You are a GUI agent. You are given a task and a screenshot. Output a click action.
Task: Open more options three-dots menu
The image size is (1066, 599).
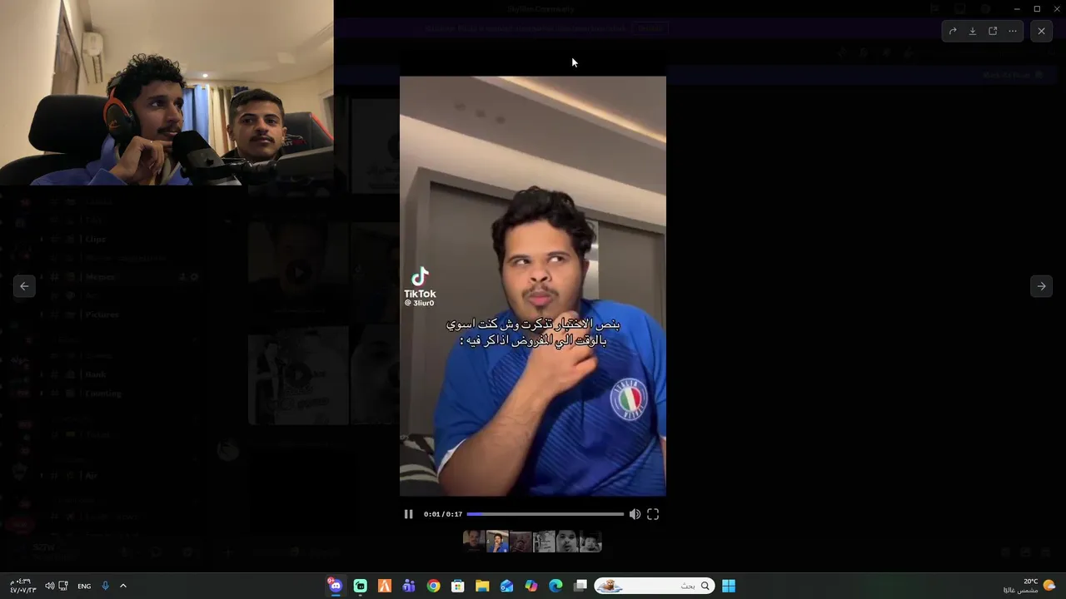[1013, 31]
